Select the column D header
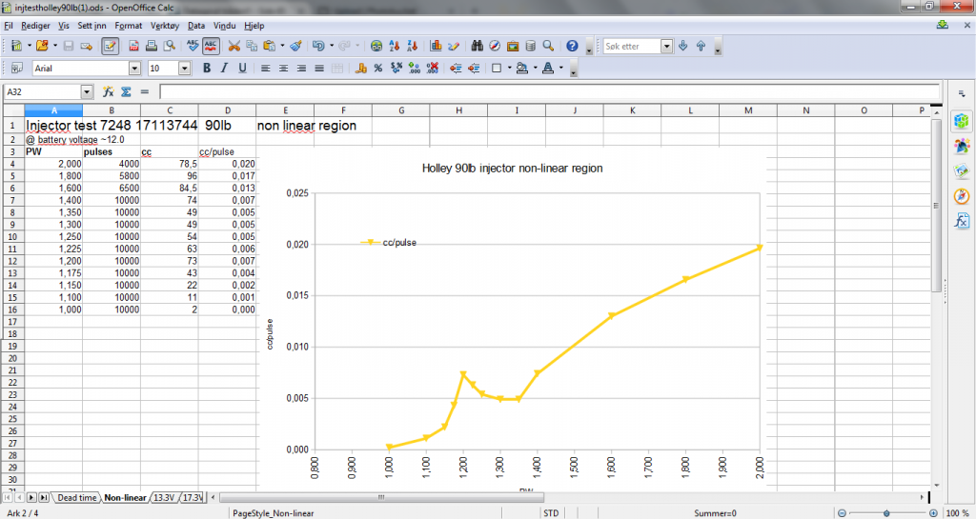The image size is (976, 519). click(227, 110)
